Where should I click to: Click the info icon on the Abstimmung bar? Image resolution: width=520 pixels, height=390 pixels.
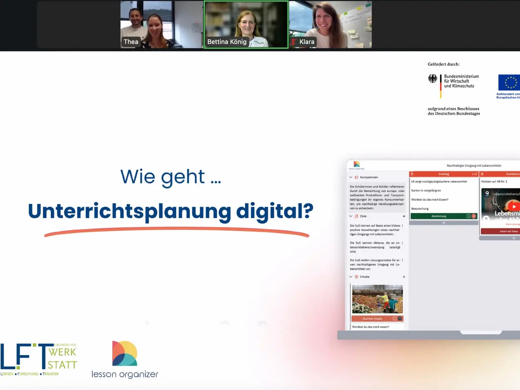pyautogui.click(x=468, y=216)
